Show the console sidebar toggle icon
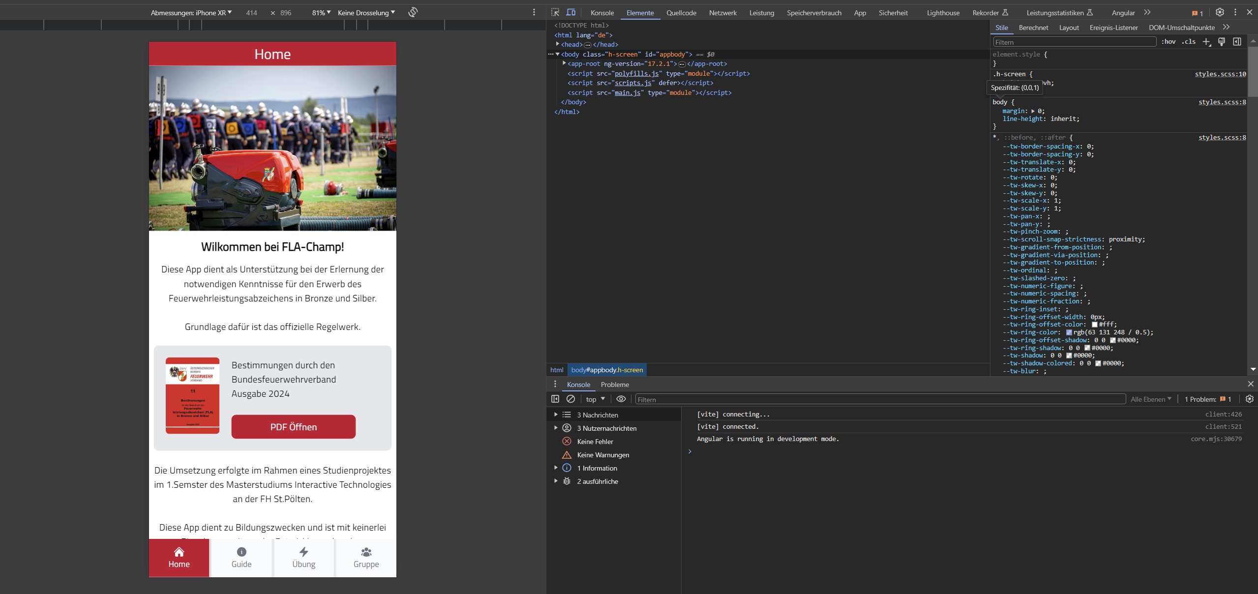This screenshot has width=1258, height=594. 555,399
